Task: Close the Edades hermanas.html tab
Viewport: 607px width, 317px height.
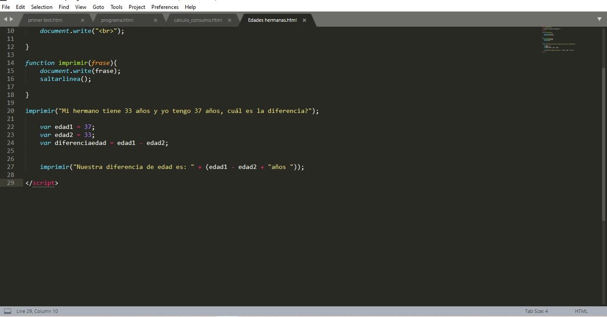Action: click(304, 20)
